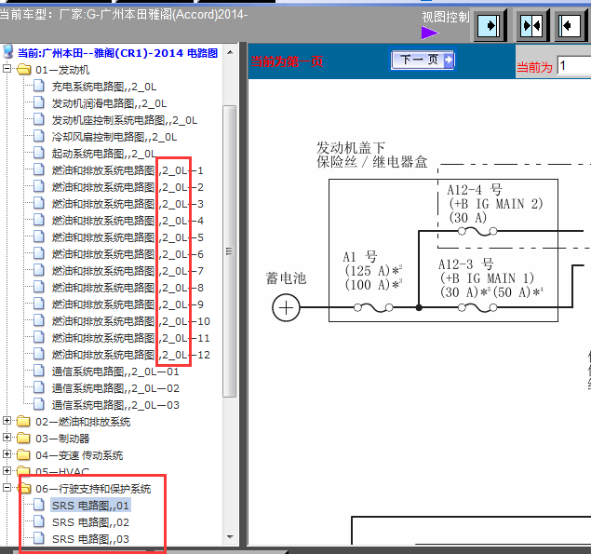Image resolution: width=591 pixels, height=554 pixels.
Task: Click page icon beside 通信系统电路图,,2_0L—01
Action: (39, 371)
